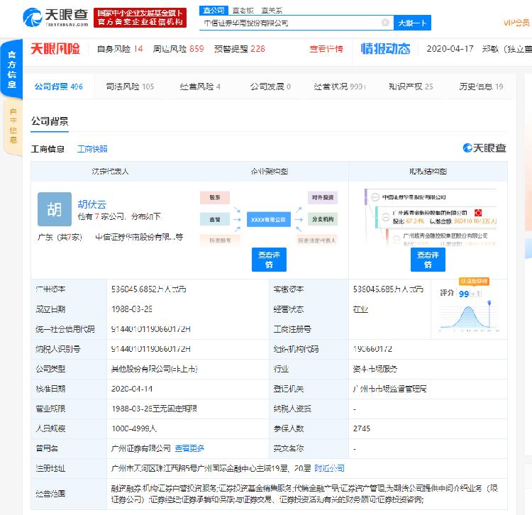Open the 查看详情 risk link
The width and height of the screenshot is (532, 515).
(326, 49)
